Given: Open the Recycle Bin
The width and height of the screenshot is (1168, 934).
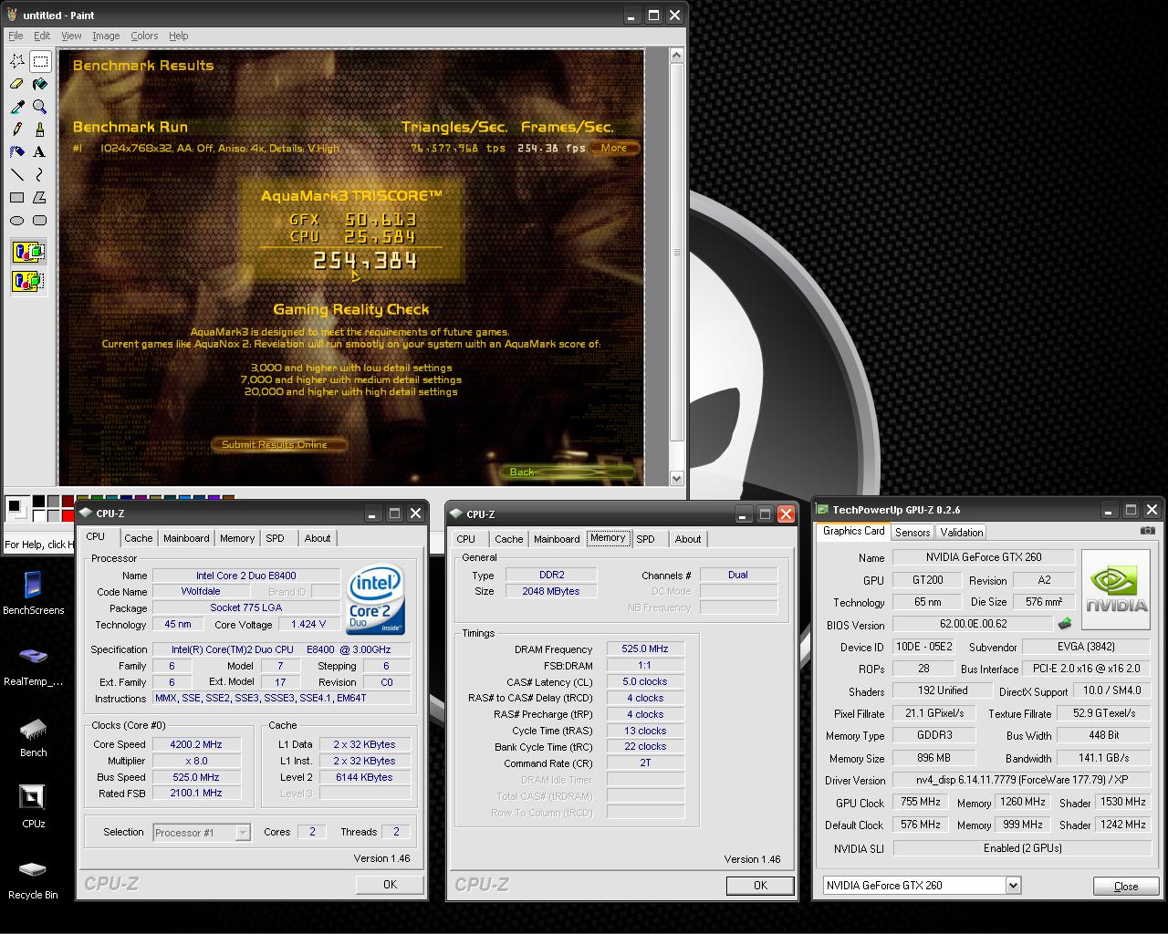Looking at the screenshot, I should [x=33, y=879].
